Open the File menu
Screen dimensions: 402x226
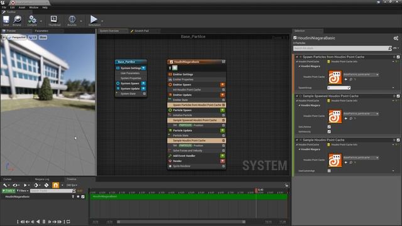point(4,8)
